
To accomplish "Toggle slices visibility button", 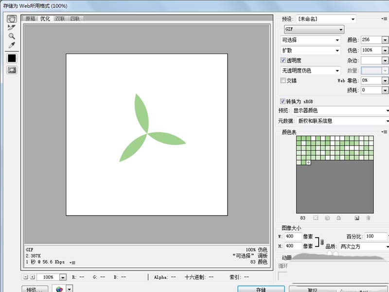I will pos(12,70).
